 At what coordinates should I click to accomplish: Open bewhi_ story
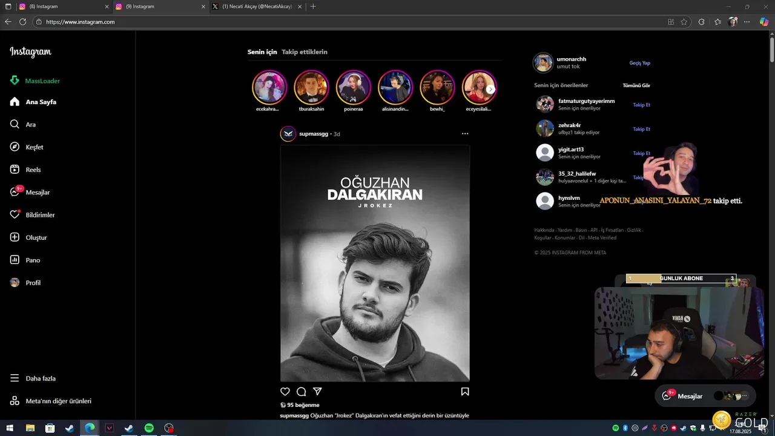[437, 88]
